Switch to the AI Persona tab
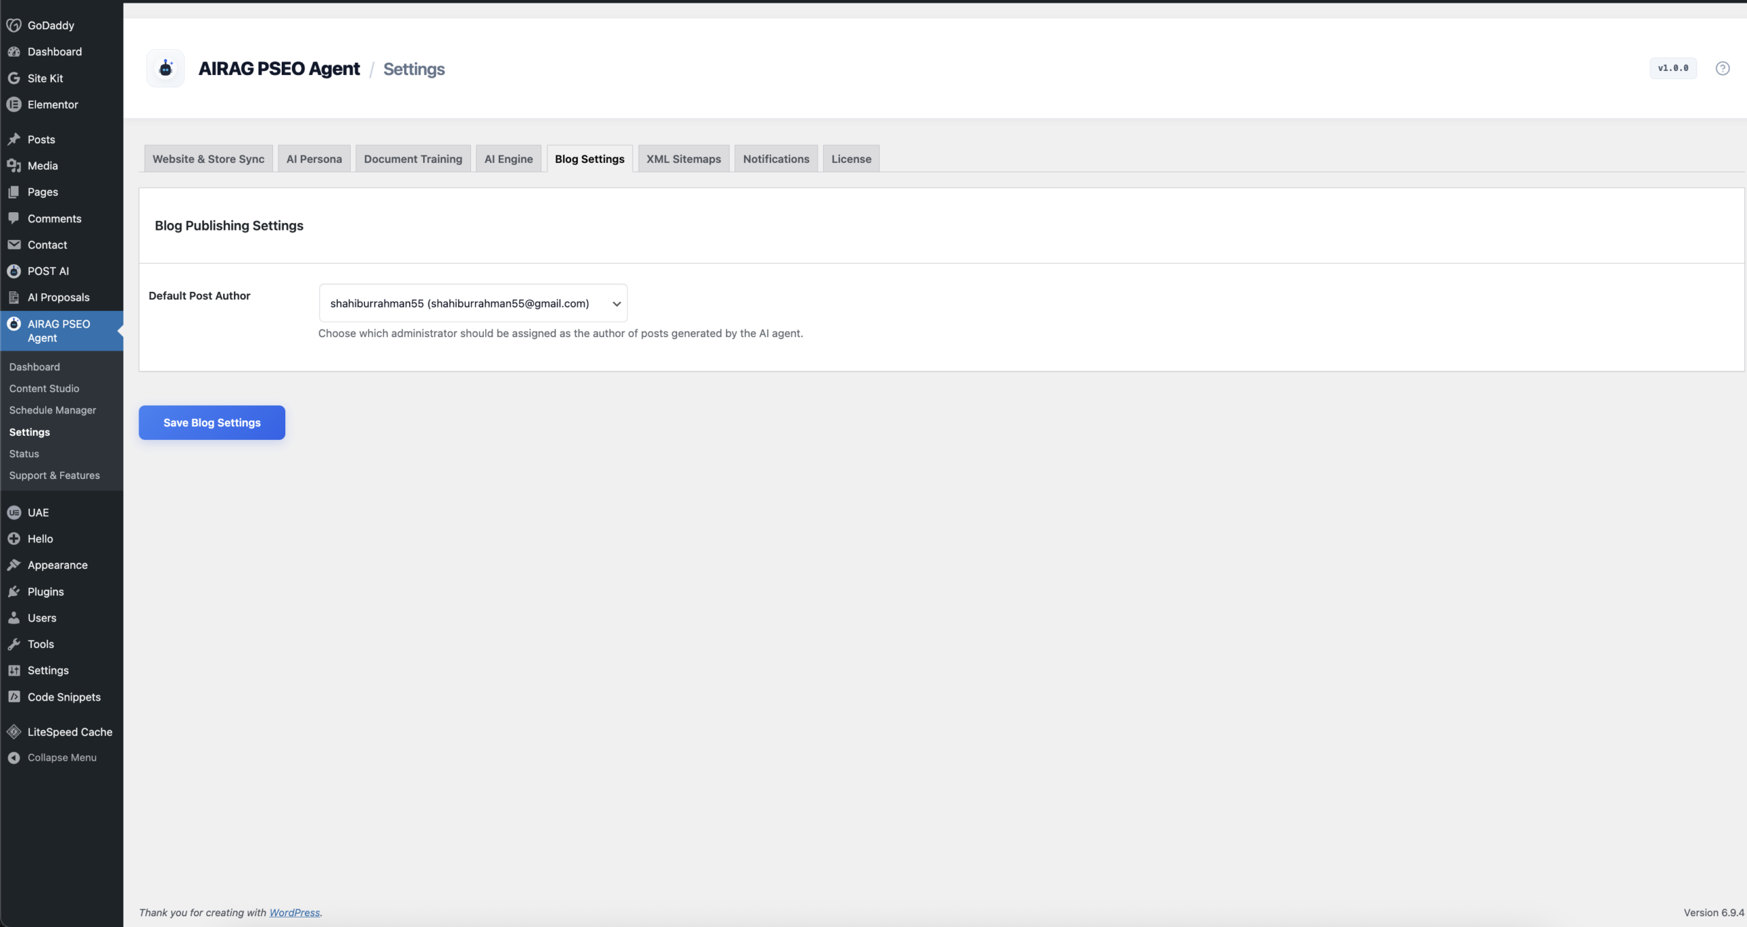 click(x=314, y=159)
